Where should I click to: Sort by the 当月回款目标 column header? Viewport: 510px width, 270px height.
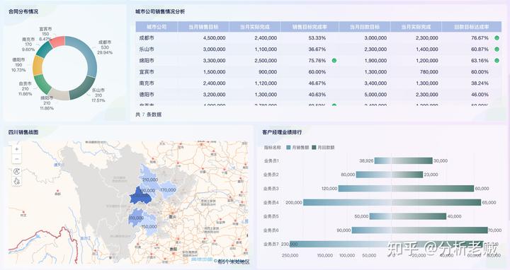pyautogui.click(x=365, y=27)
